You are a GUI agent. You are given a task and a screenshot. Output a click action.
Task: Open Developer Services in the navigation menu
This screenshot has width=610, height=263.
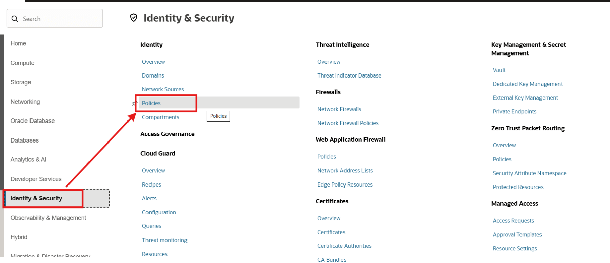tap(36, 179)
